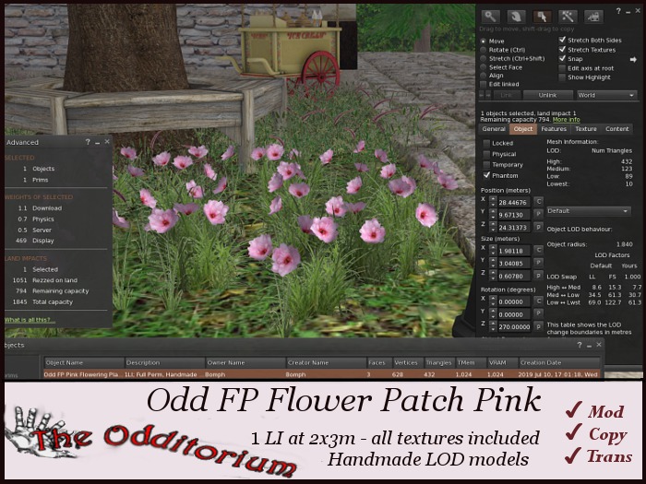
Task: Select the Move hand tool
Action: click(x=516, y=17)
